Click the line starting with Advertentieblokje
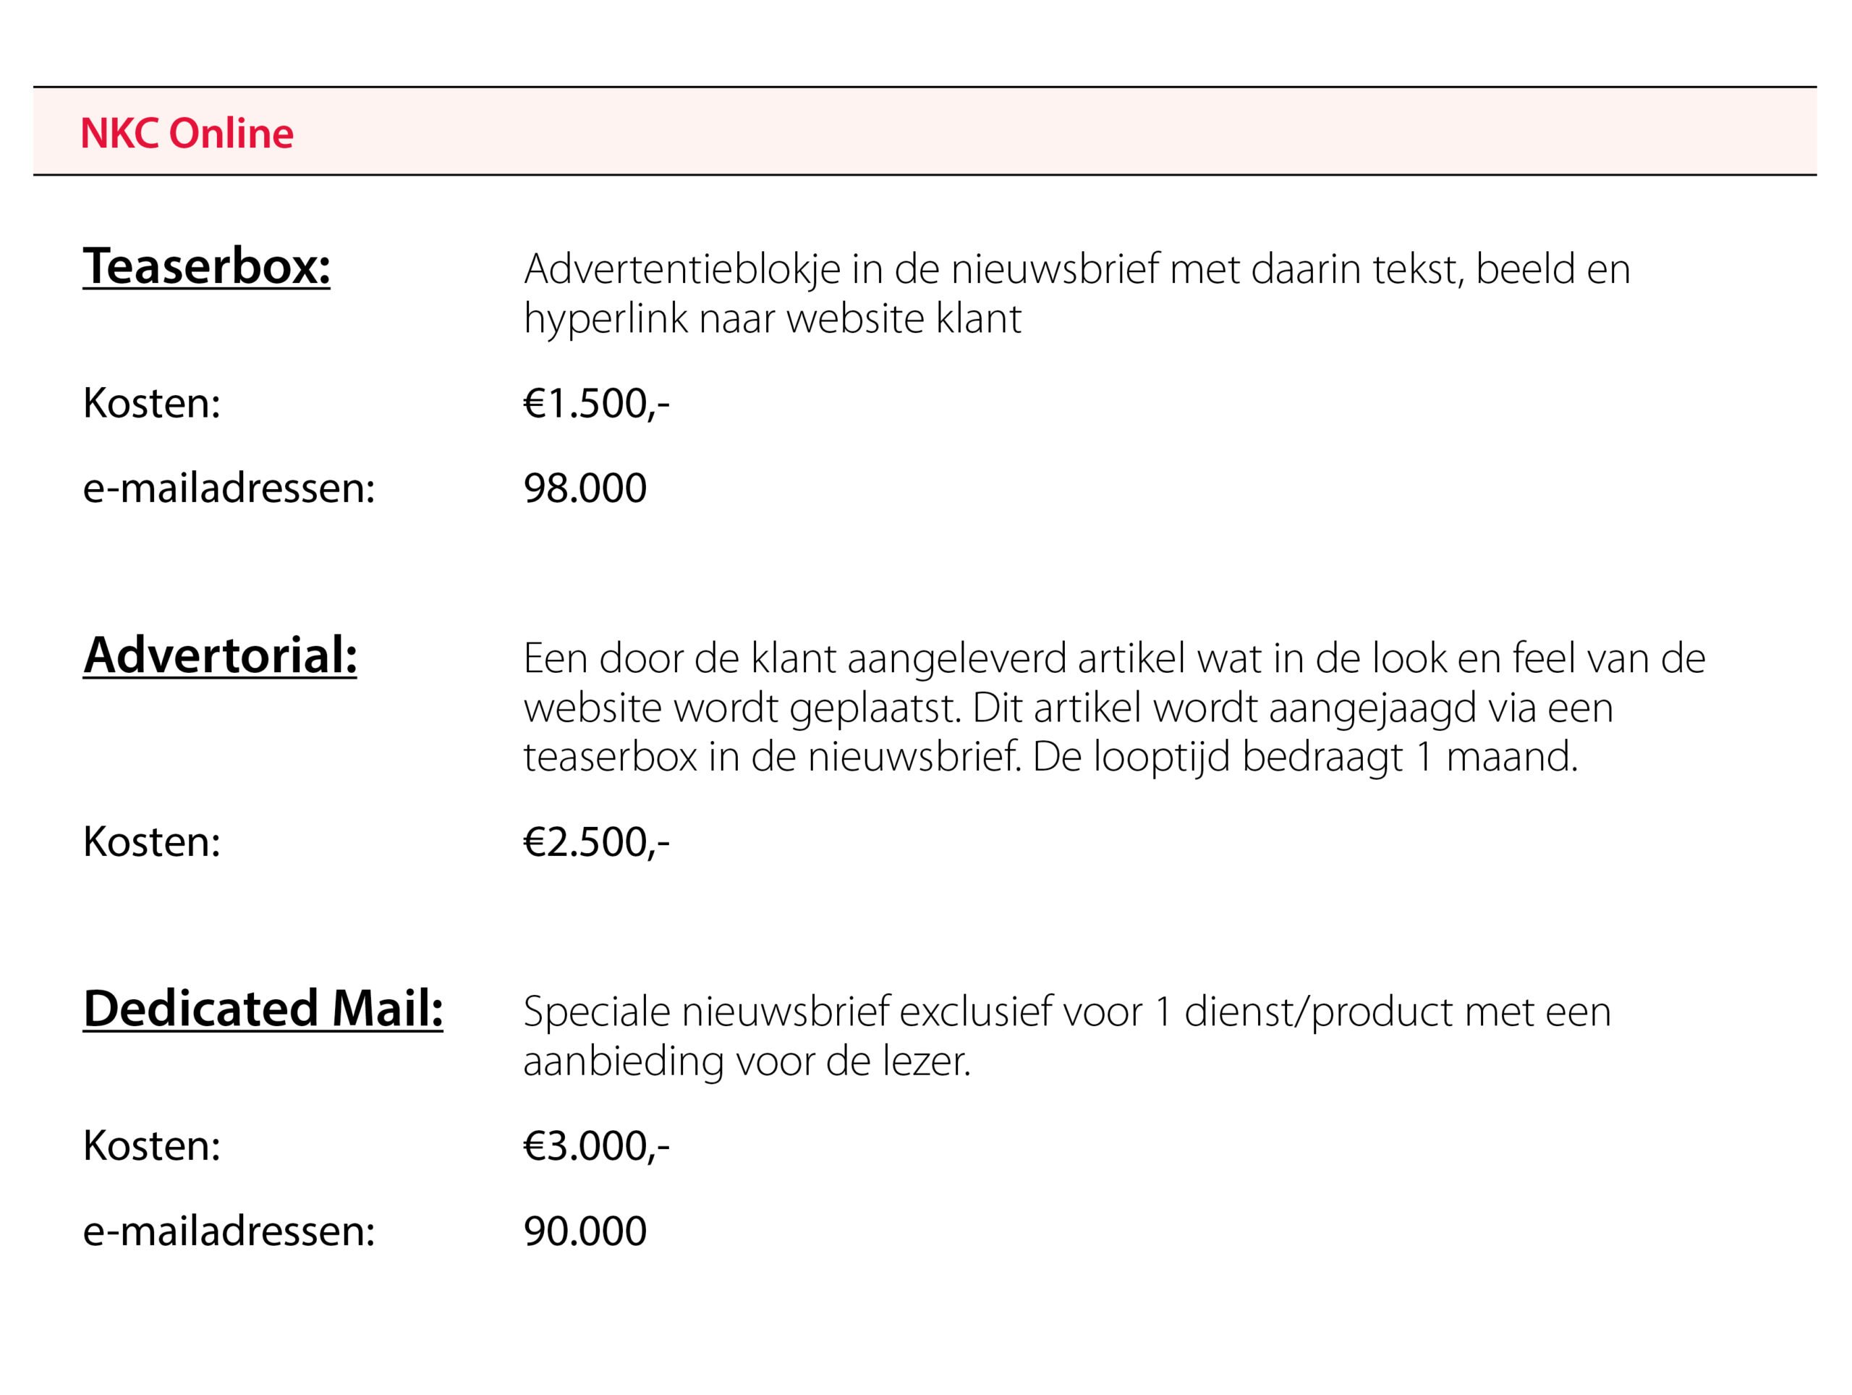The height and width of the screenshot is (1395, 1852). (x=1076, y=270)
